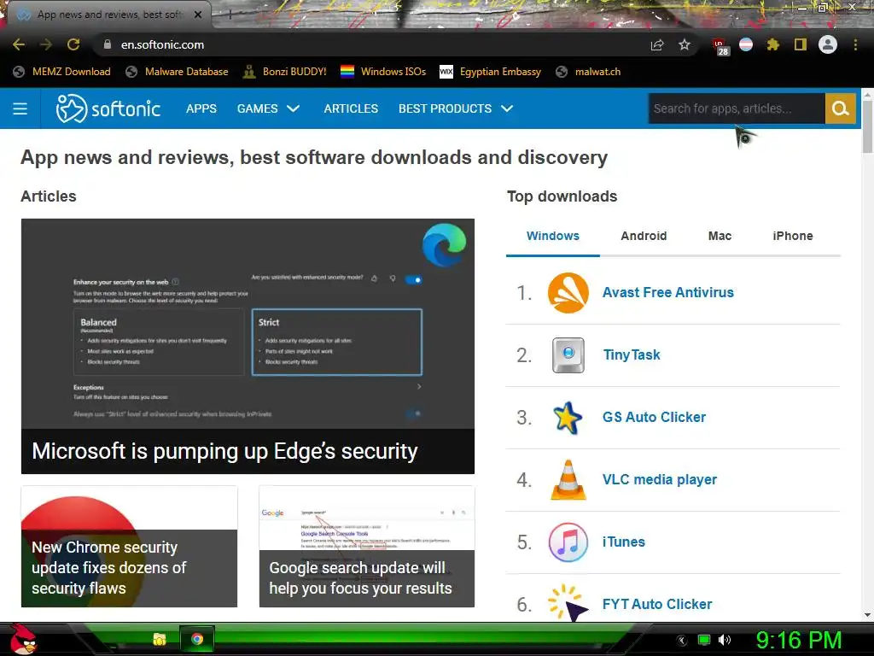Viewport: 874px width, 656px height.
Task: Open a new browser tab
Action: click(230, 15)
